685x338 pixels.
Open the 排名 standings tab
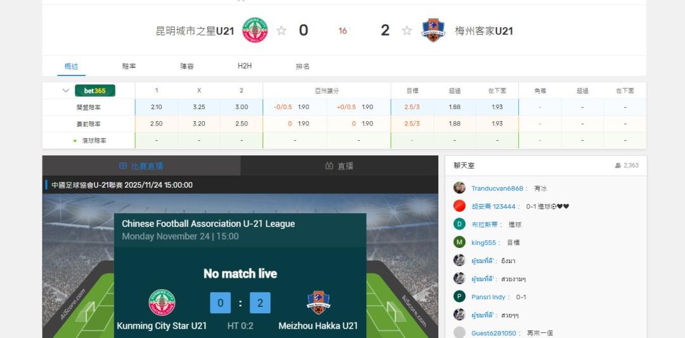(x=303, y=67)
